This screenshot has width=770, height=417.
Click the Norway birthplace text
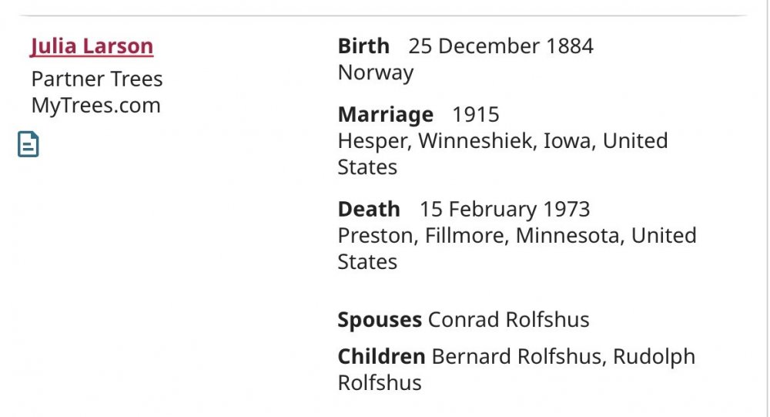(375, 72)
